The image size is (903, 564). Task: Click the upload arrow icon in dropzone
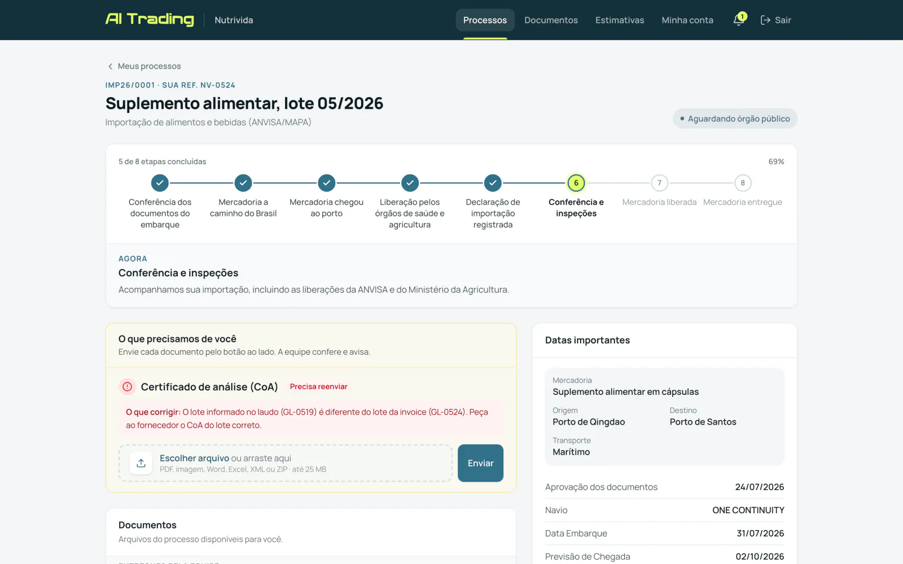point(141,463)
